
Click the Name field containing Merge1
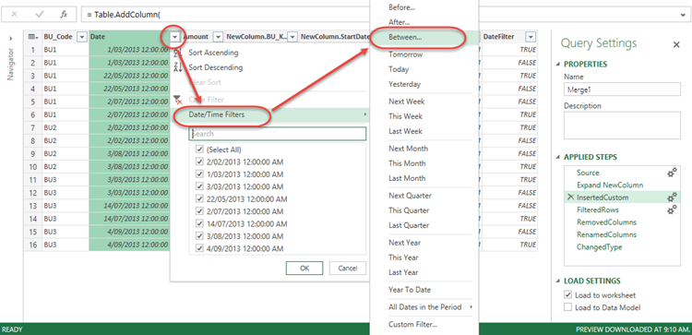622,90
